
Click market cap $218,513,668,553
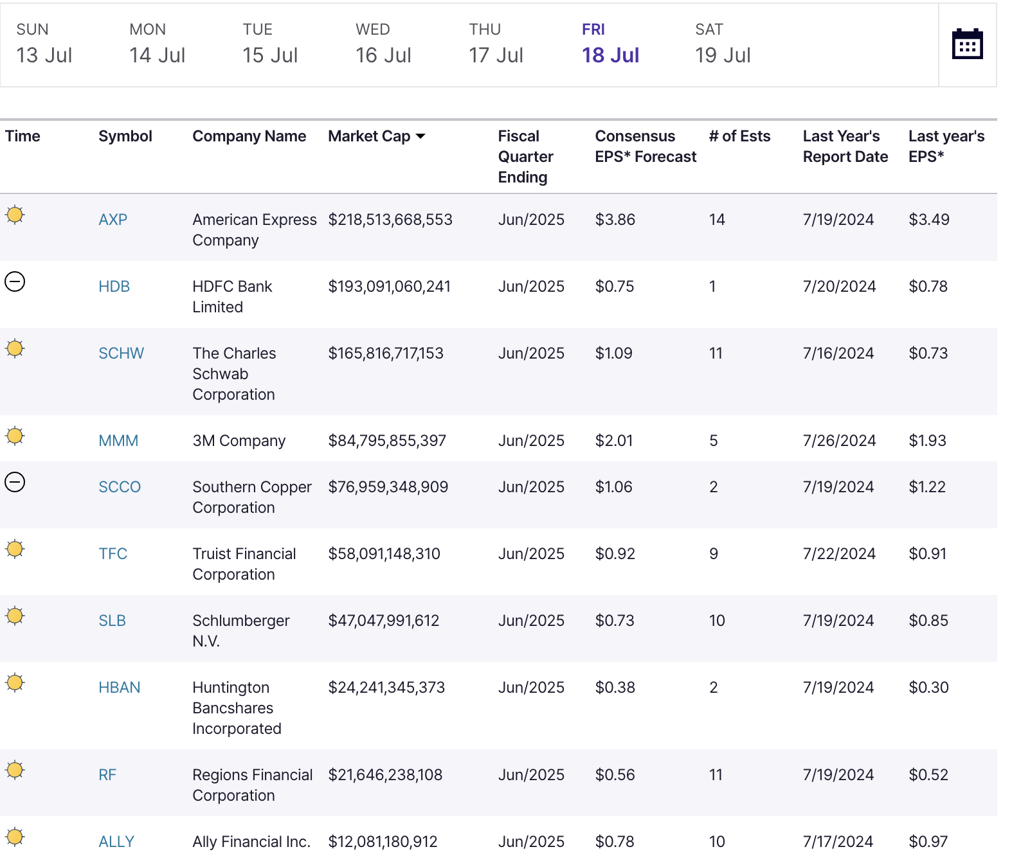[x=390, y=220]
